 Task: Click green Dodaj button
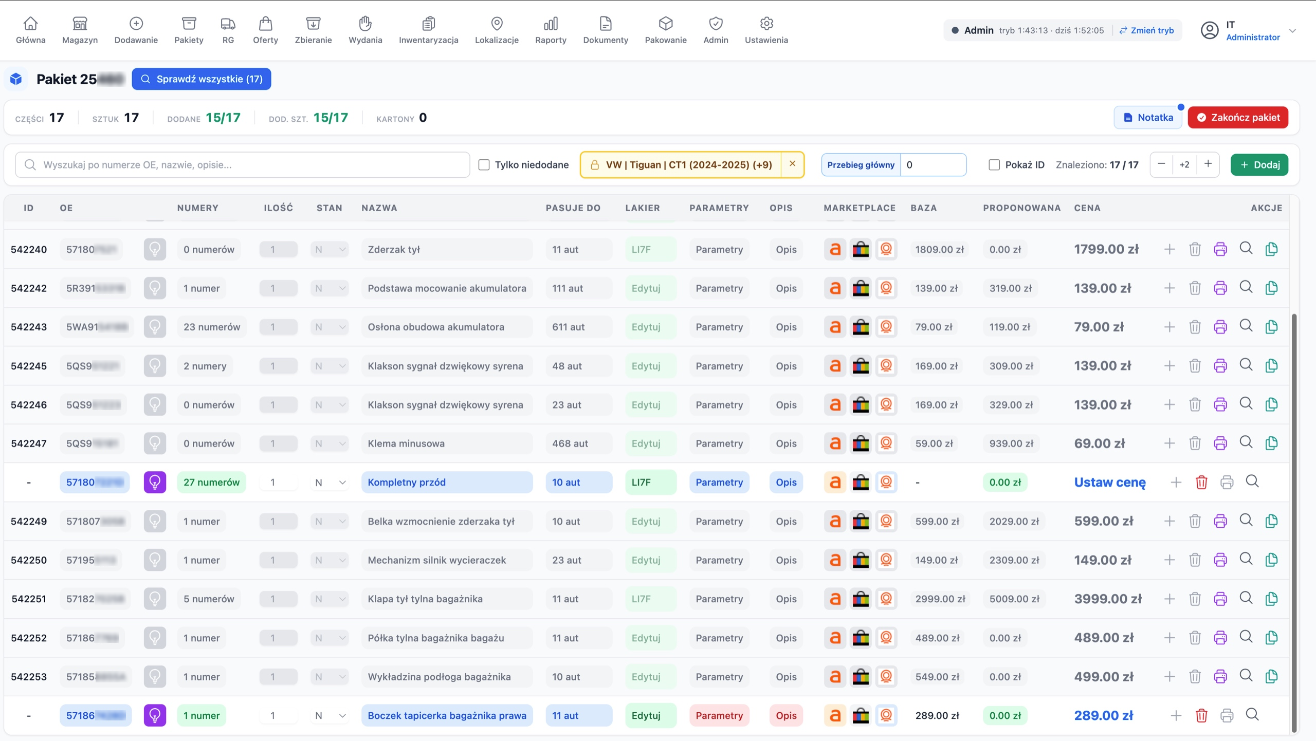click(1259, 165)
